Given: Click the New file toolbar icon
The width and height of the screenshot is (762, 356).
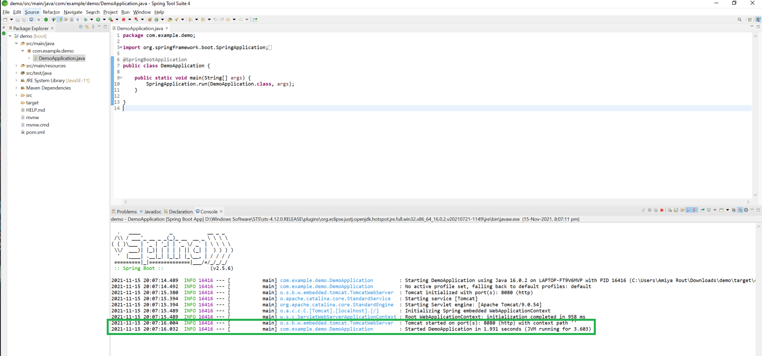Looking at the screenshot, I should pyautogui.click(x=5, y=19).
